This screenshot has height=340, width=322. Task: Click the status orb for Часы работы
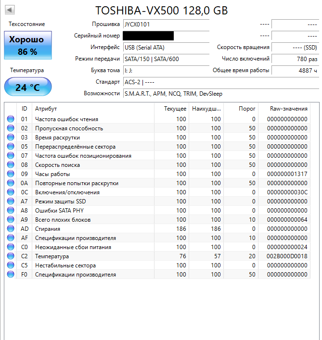pyautogui.click(x=11, y=174)
